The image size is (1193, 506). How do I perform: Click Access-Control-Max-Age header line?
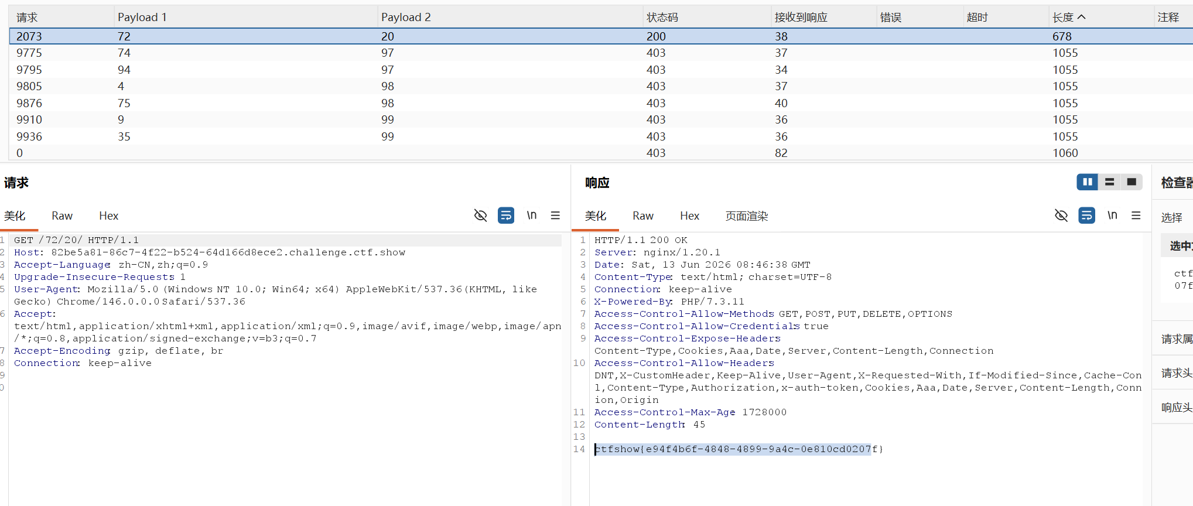pyautogui.click(x=690, y=412)
